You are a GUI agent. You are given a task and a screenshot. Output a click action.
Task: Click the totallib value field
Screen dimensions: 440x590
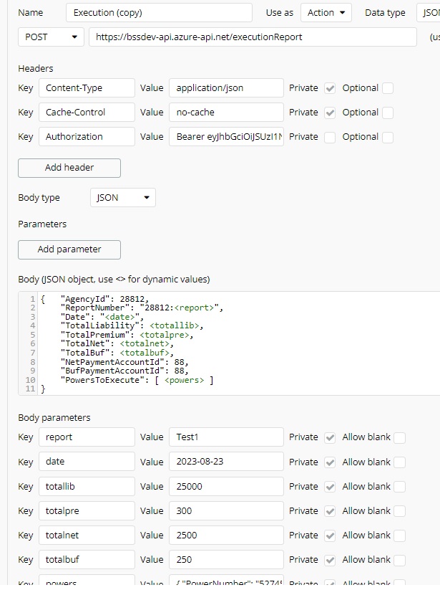(226, 487)
